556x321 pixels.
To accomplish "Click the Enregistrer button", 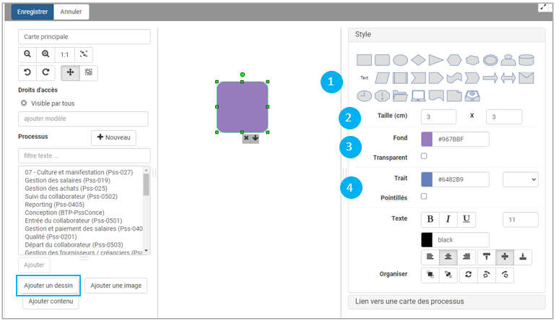I will point(32,12).
